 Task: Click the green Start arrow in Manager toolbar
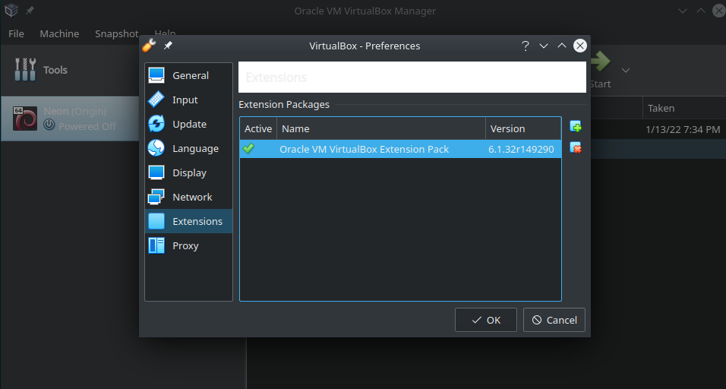[x=601, y=62]
